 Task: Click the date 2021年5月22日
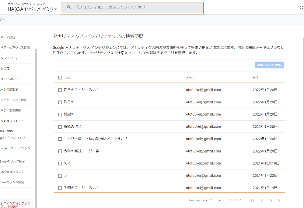coord(265,176)
